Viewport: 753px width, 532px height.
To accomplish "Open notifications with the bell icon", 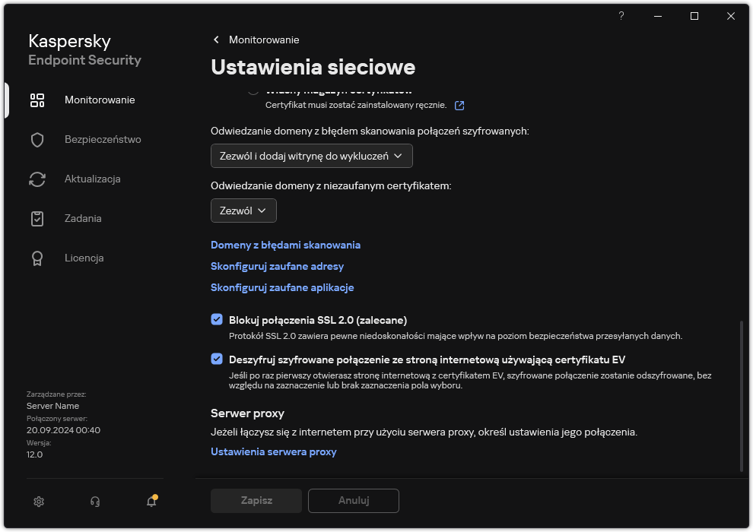I will [x=150, y=502].
